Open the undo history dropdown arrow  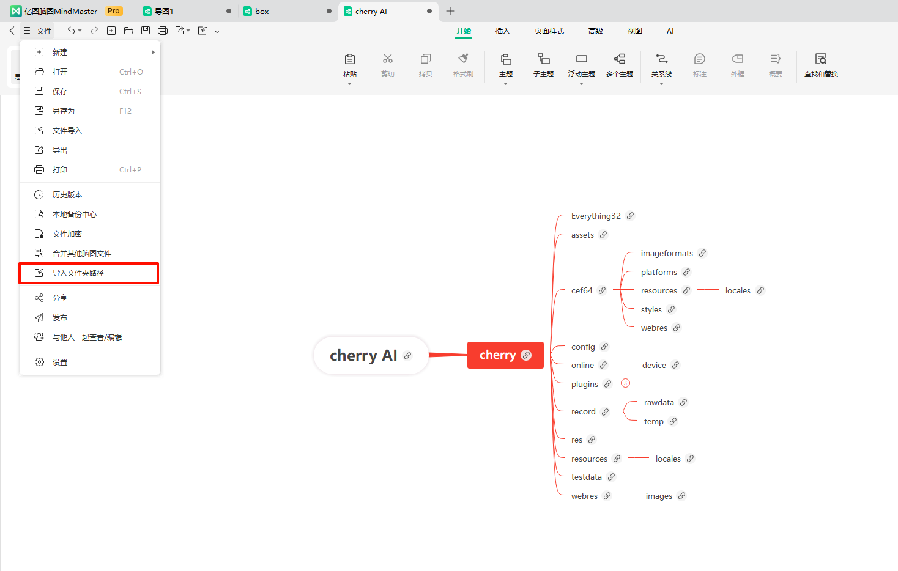pos(80,31)
